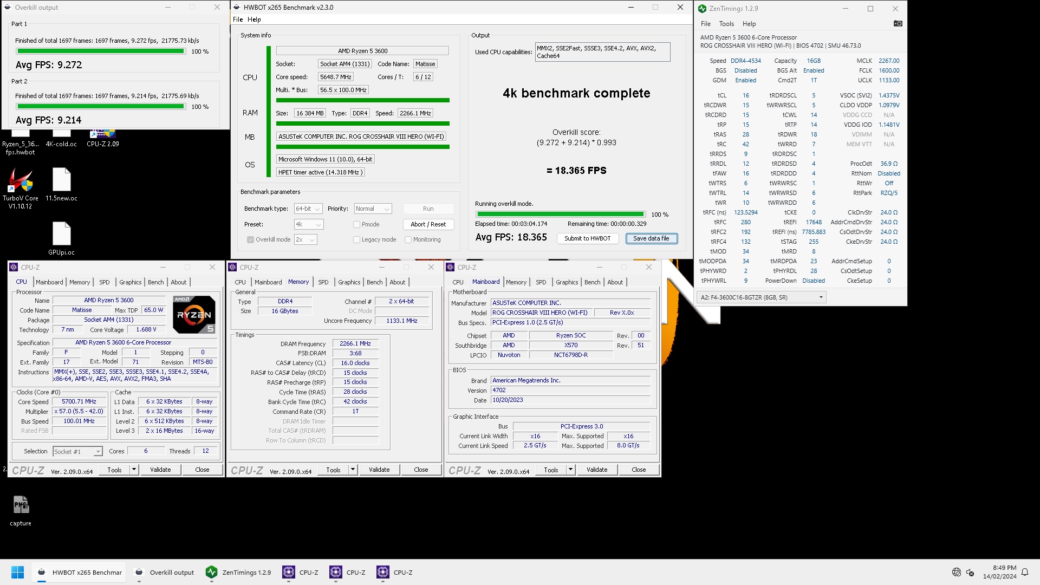This screenshot has width=1040, height=585.
Task: Enable the Legacy mode checkbox
Action: tap(356, 239)
